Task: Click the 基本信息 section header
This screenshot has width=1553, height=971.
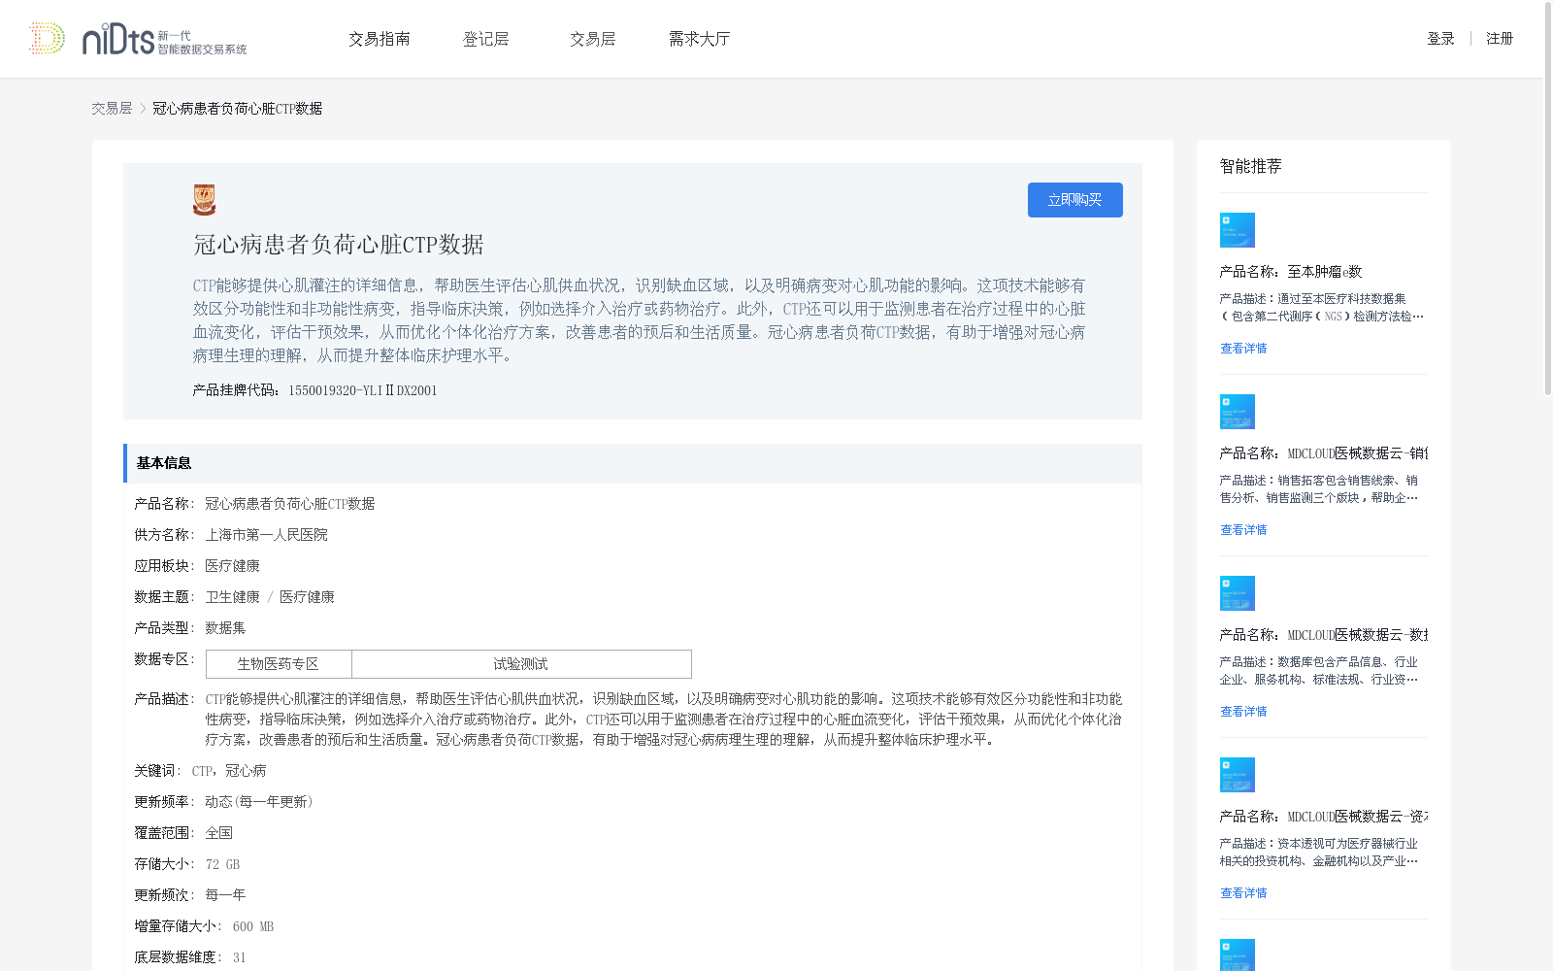Action: click(x=633, y=463)
